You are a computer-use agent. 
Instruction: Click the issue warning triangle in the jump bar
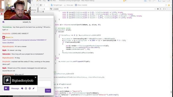(x=169, y=5)
